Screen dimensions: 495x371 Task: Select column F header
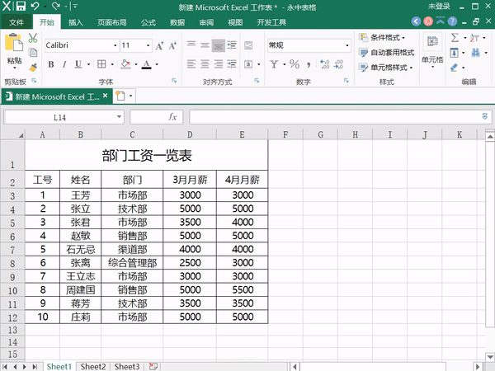285,134
